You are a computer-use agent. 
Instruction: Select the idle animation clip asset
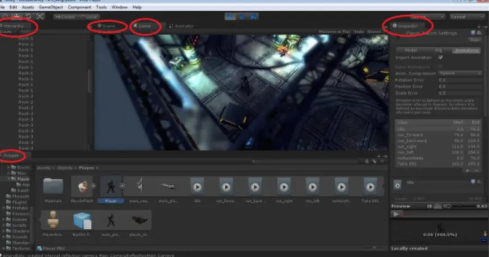(x=197, y=187)
